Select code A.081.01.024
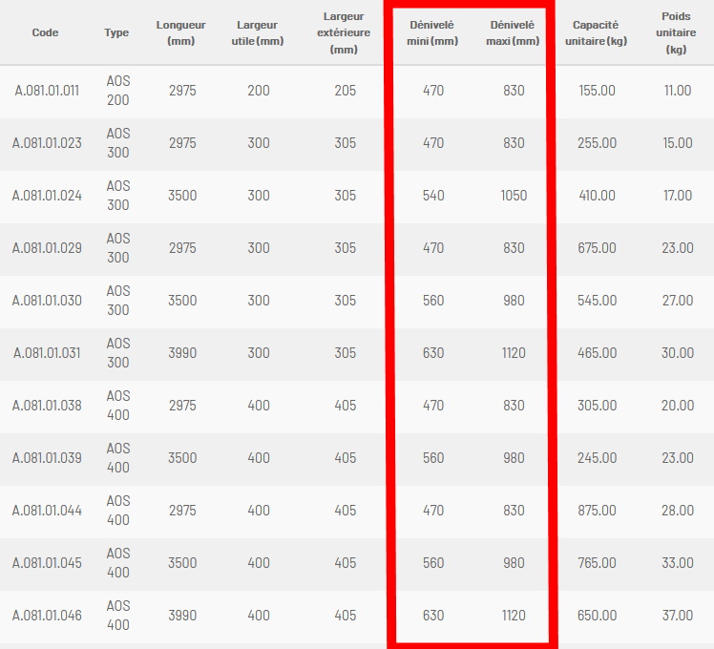 (47, 196)
